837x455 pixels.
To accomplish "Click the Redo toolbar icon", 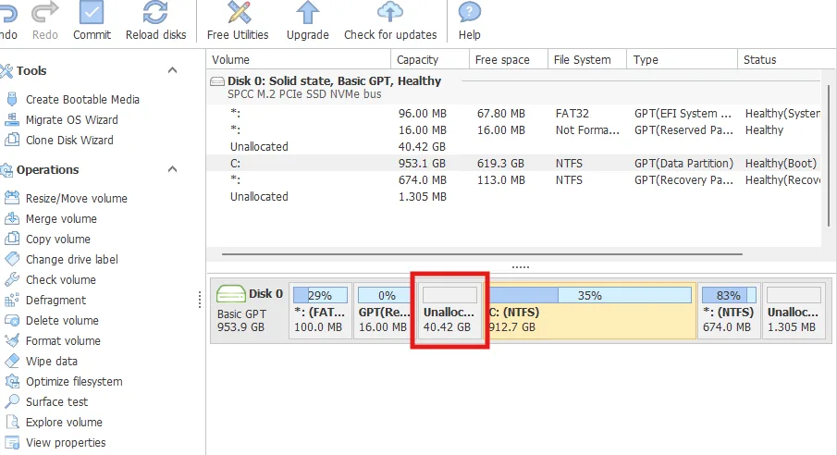I will pyautogui.click(x=45, y=13).
